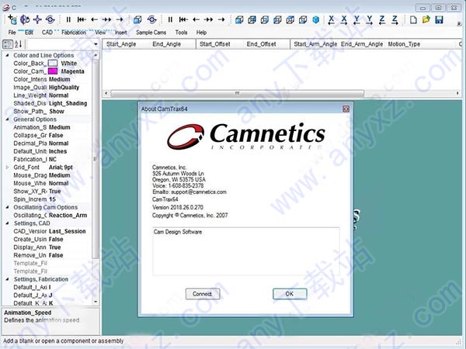Image resolution: width=466 pixels, height=349 pixels.
Task: Click the Y with left arrow icon
Action: [356, 20]
